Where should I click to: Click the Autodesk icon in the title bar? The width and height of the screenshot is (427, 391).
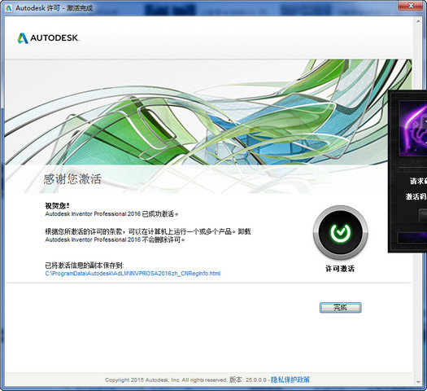[x=9, y=8]
